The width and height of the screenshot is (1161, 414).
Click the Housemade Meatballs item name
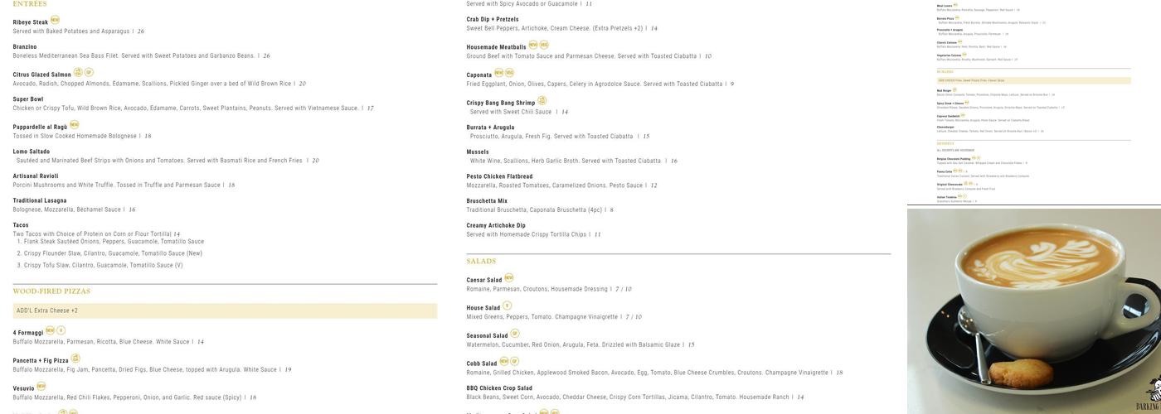pyautogui.click(x=497, y=47)
